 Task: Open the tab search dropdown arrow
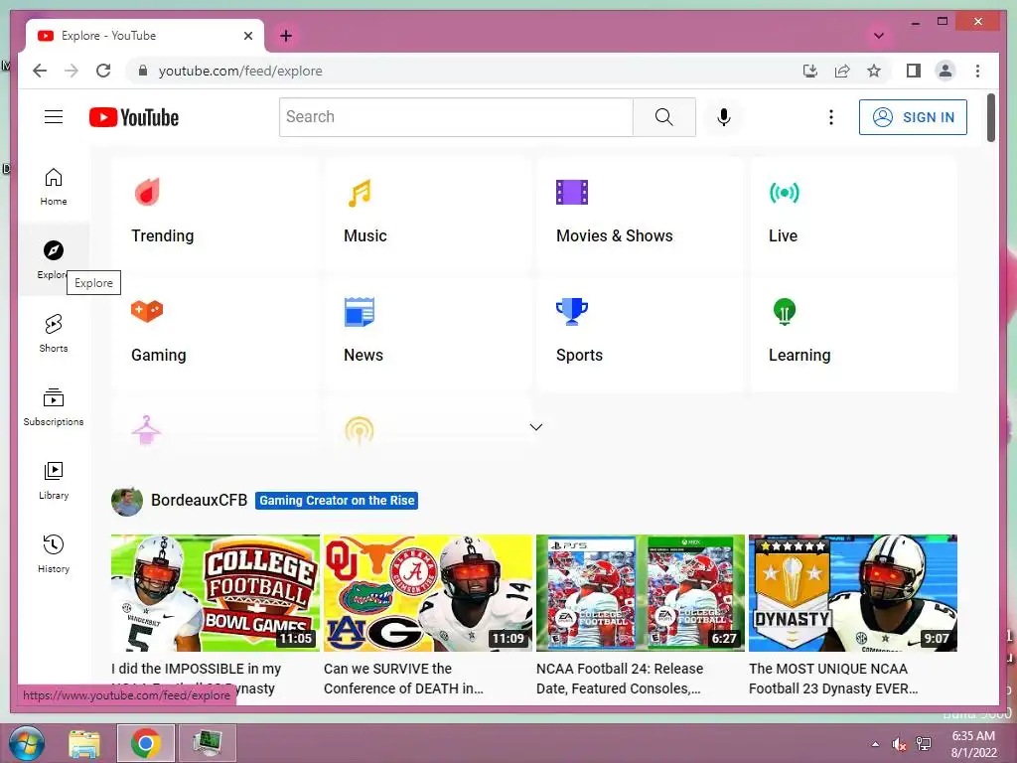pos(879,36)
